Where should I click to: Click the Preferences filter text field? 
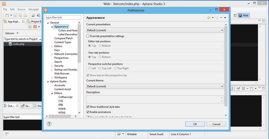pyautogui.click(x=63, y=17)
